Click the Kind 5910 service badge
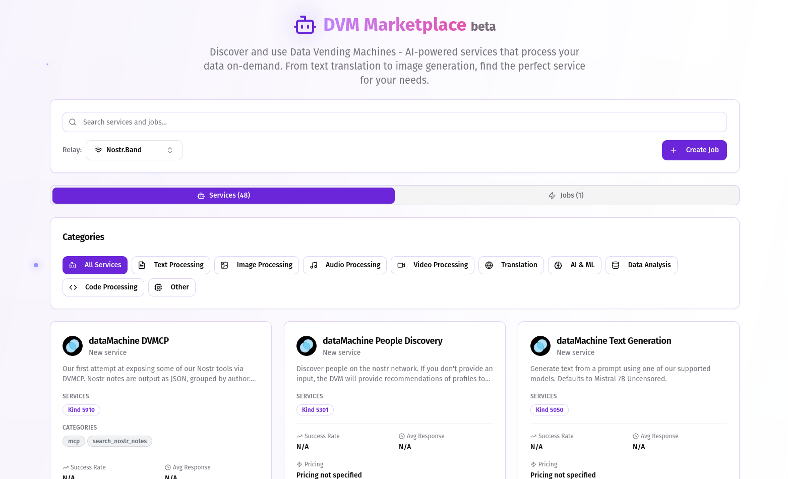788x479 pixels. (81, 410)
